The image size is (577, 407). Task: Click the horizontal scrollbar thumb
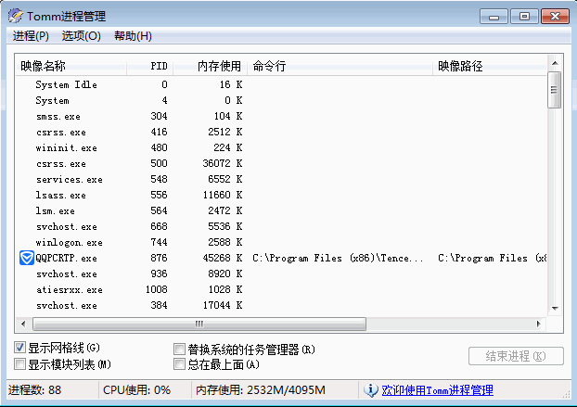199,324
